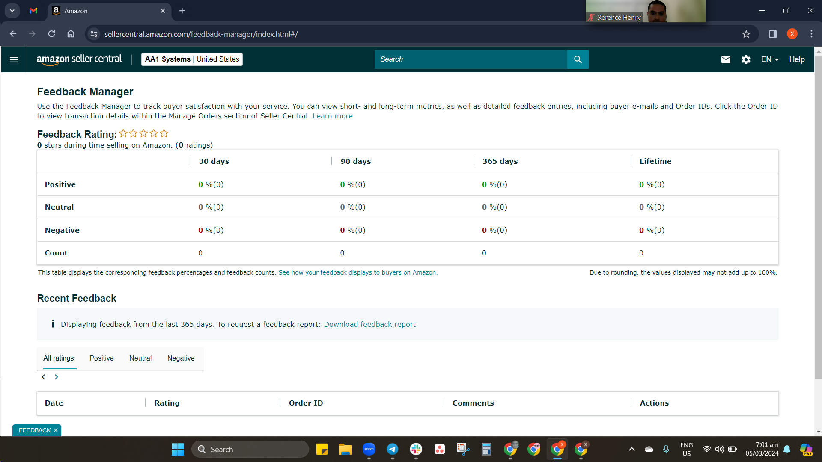Click the 'Lifetime' column header
The height and width of the screenshot is (462, 822).
[655, 161]
